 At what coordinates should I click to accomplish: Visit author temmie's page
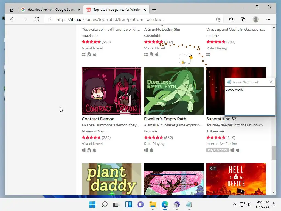tap(150, 131)
